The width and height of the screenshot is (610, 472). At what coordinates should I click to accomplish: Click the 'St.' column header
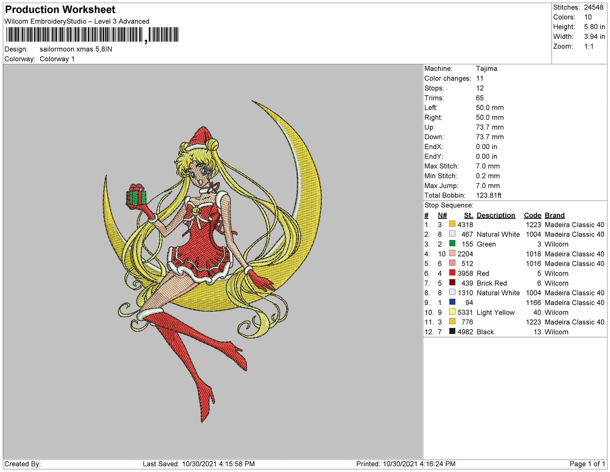[469, 215]
